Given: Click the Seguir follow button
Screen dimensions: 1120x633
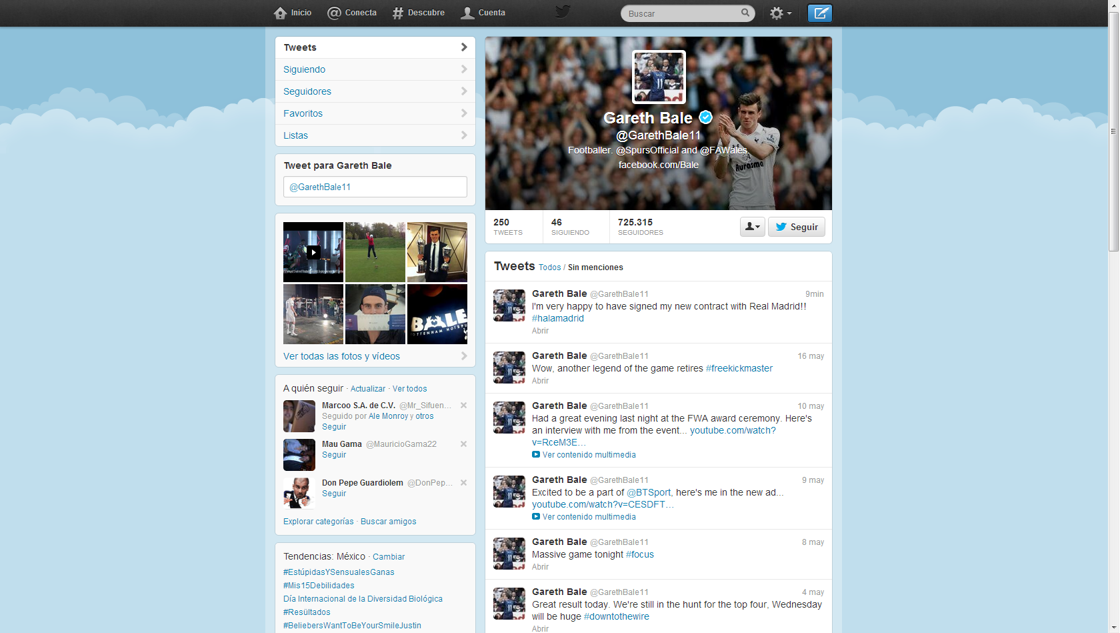Looking at the screenshot, I should pos(797,227).
